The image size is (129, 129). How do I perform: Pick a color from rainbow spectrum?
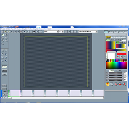[x=116, y=65]
